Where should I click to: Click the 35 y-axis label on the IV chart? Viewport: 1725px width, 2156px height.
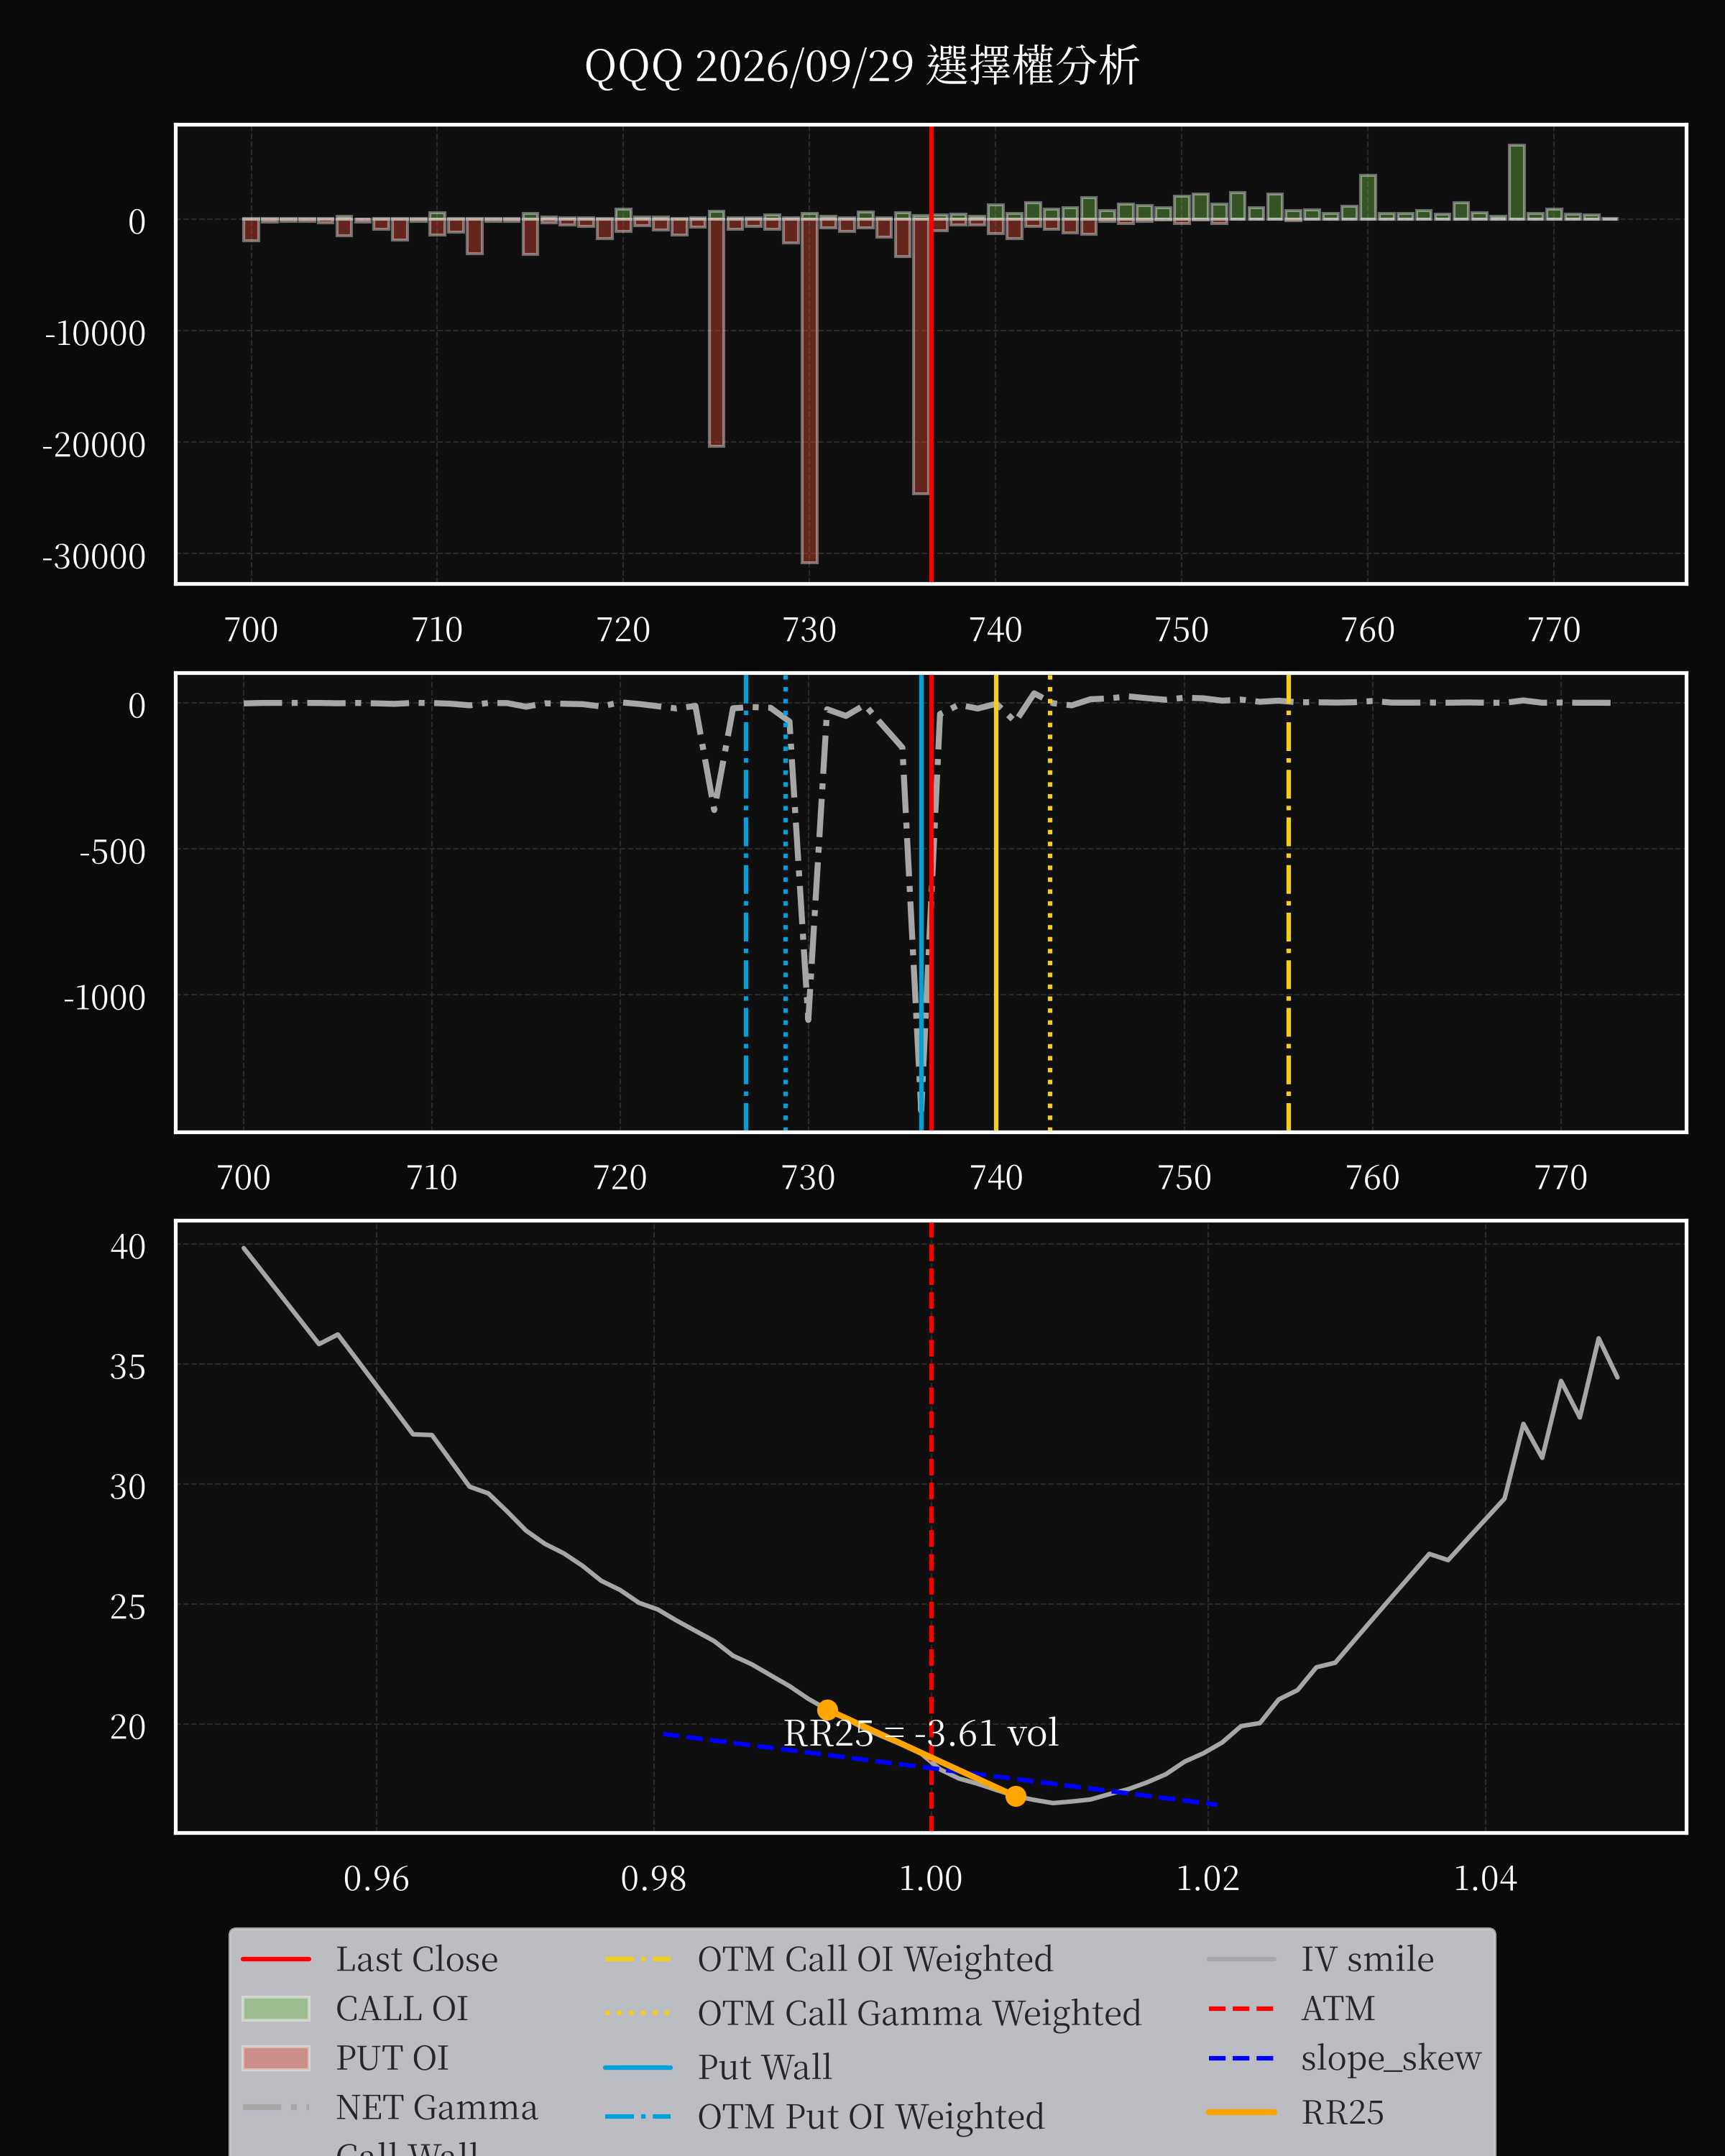point(128,1366)
